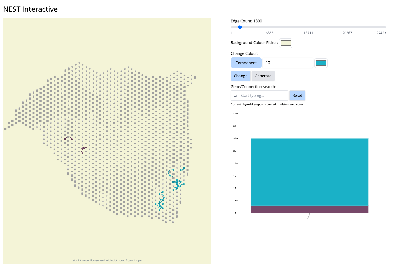The width and height of the screenshot is (394, 269).
Task: Select the purple histogram bar segment
Action: coord(309,209)
